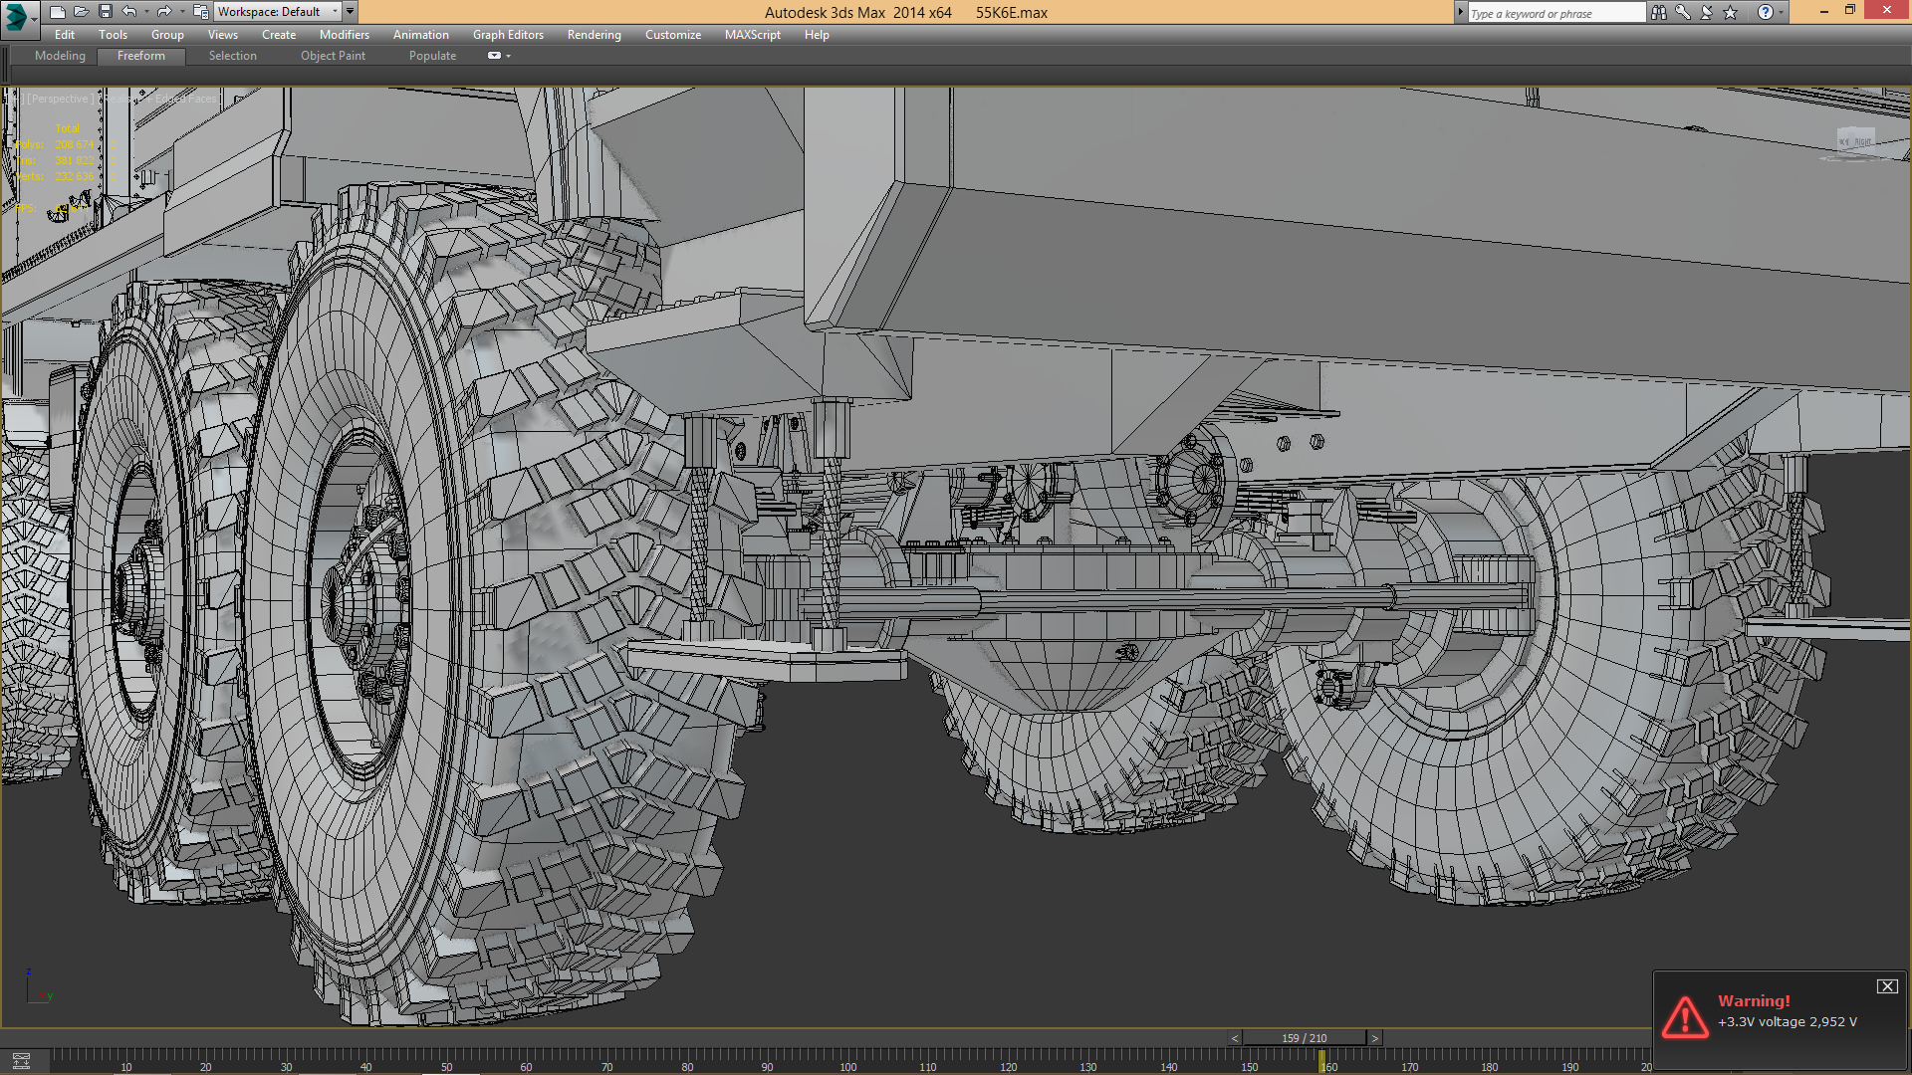
Task: Switch to the Object Paint tab
Action: click(333, 56)
